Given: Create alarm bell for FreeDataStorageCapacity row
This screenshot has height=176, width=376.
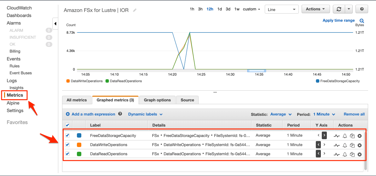Looking at the screenshot, I should [345, 136].
